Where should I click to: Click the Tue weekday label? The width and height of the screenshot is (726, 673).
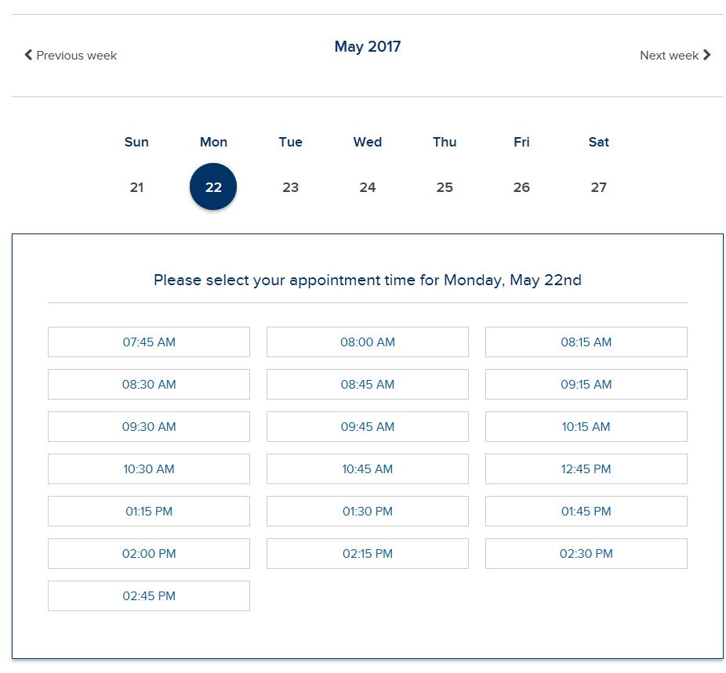(x=290, y=142)
